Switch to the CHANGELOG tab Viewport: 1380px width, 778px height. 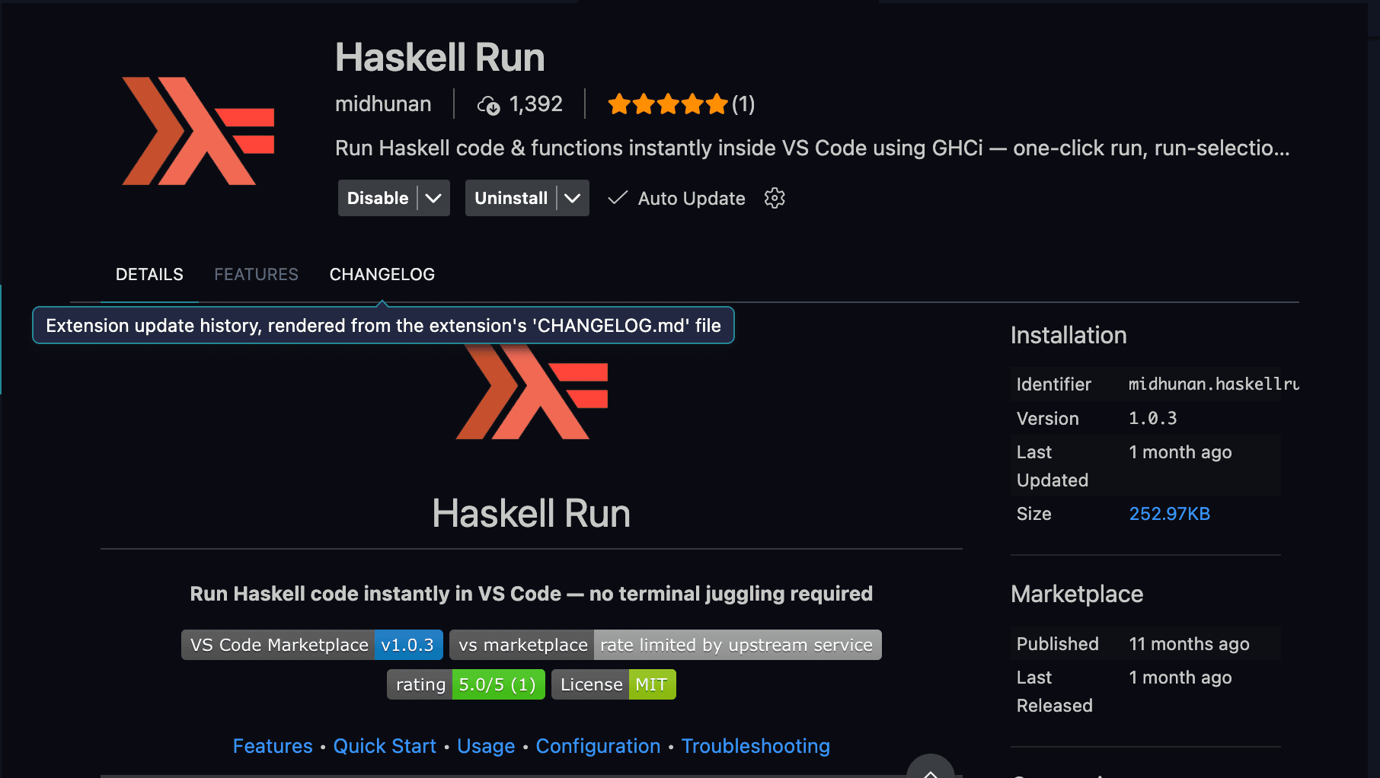pyautogui.click(x=382, y=274)
